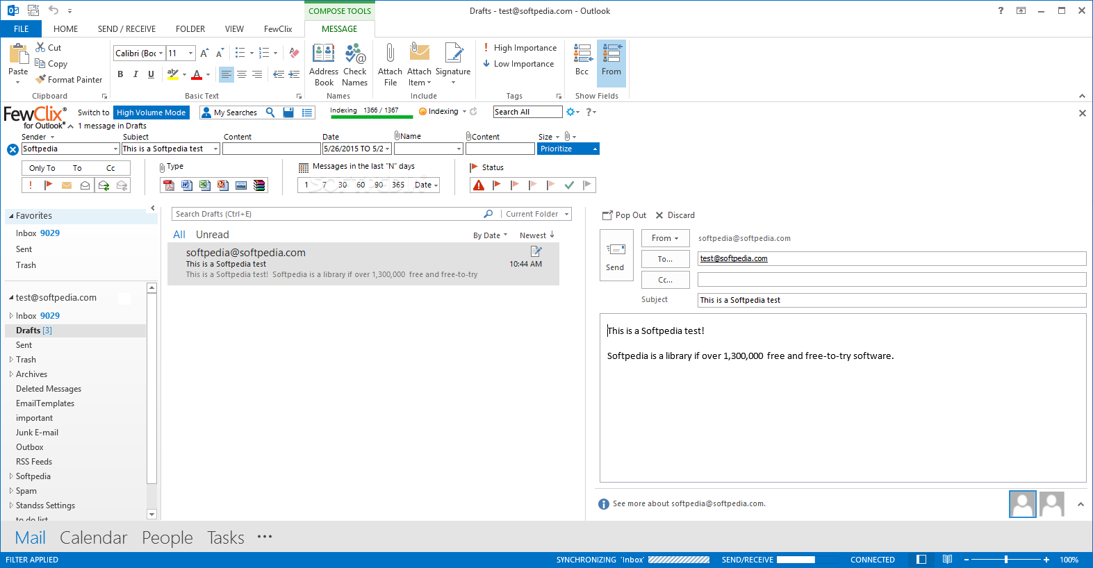Click the FewClix search magnifier icon
Screen dimensions: 1093x568
coord(270,112)
